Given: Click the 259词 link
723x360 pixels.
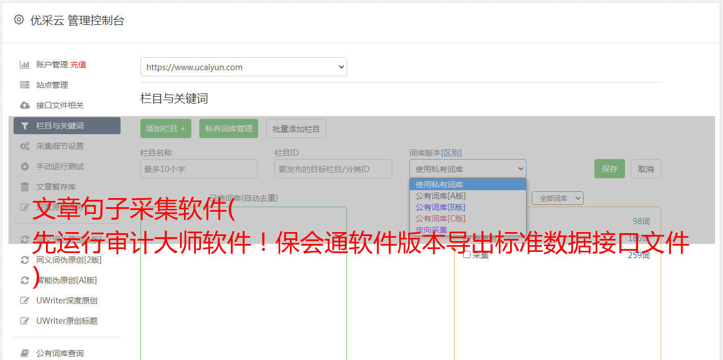Looking at the screenshot, I should coord(639,255).
